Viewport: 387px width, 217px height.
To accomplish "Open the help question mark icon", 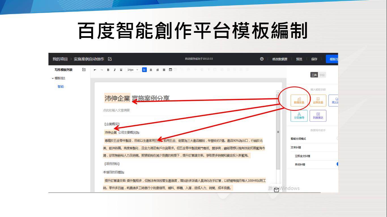I will 261,59.
